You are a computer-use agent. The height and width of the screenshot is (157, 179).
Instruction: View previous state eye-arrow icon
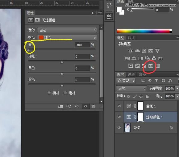point(69,106)
